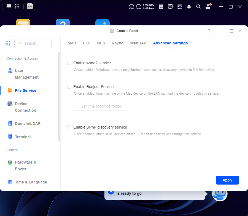
Task: Click the RAM usage gauge
Action: point(139,7)
